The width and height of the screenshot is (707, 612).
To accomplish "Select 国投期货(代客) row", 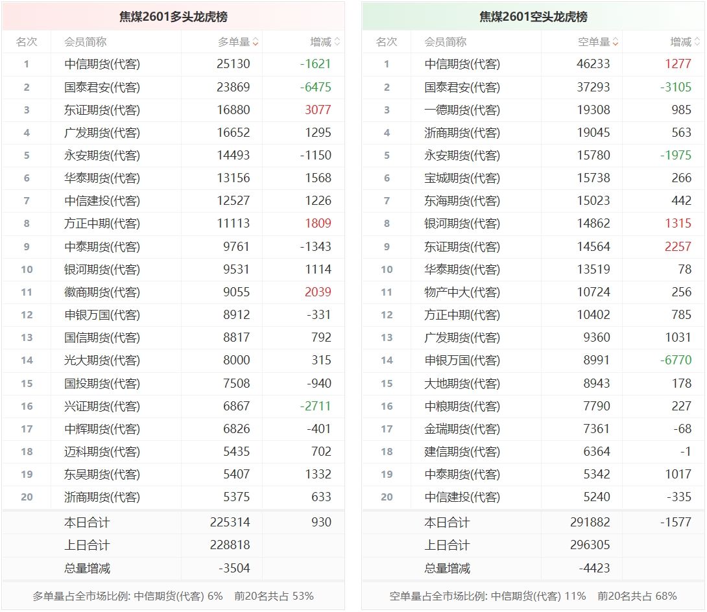I will 173,384.
